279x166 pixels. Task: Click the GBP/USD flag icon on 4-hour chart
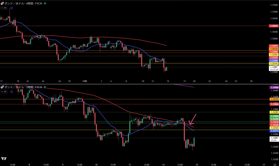pyautogui.click(x=2, y=3)
